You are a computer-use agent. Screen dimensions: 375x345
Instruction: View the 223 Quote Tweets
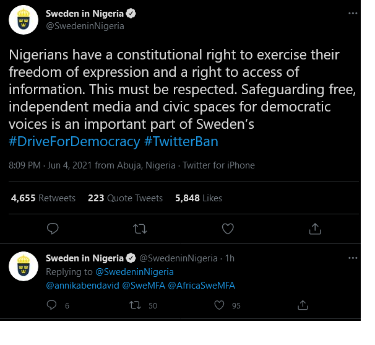[126, 198]
